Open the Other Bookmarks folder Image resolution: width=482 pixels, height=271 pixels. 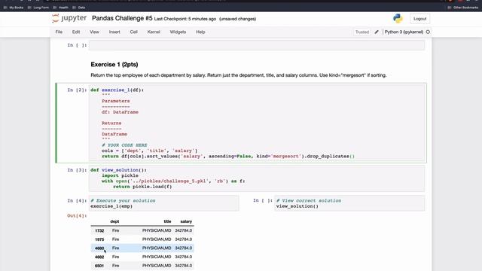pyautogui.click(x=463, y=8)
